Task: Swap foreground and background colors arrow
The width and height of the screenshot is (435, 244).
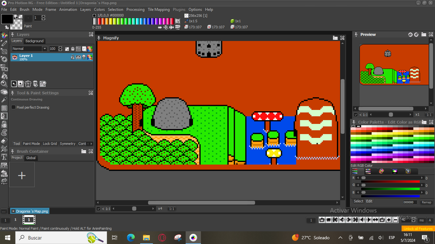Action: (7, 27)
